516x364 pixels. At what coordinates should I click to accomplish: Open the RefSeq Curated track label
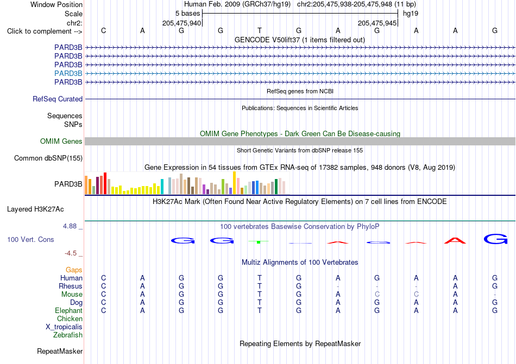pos(58,99)
